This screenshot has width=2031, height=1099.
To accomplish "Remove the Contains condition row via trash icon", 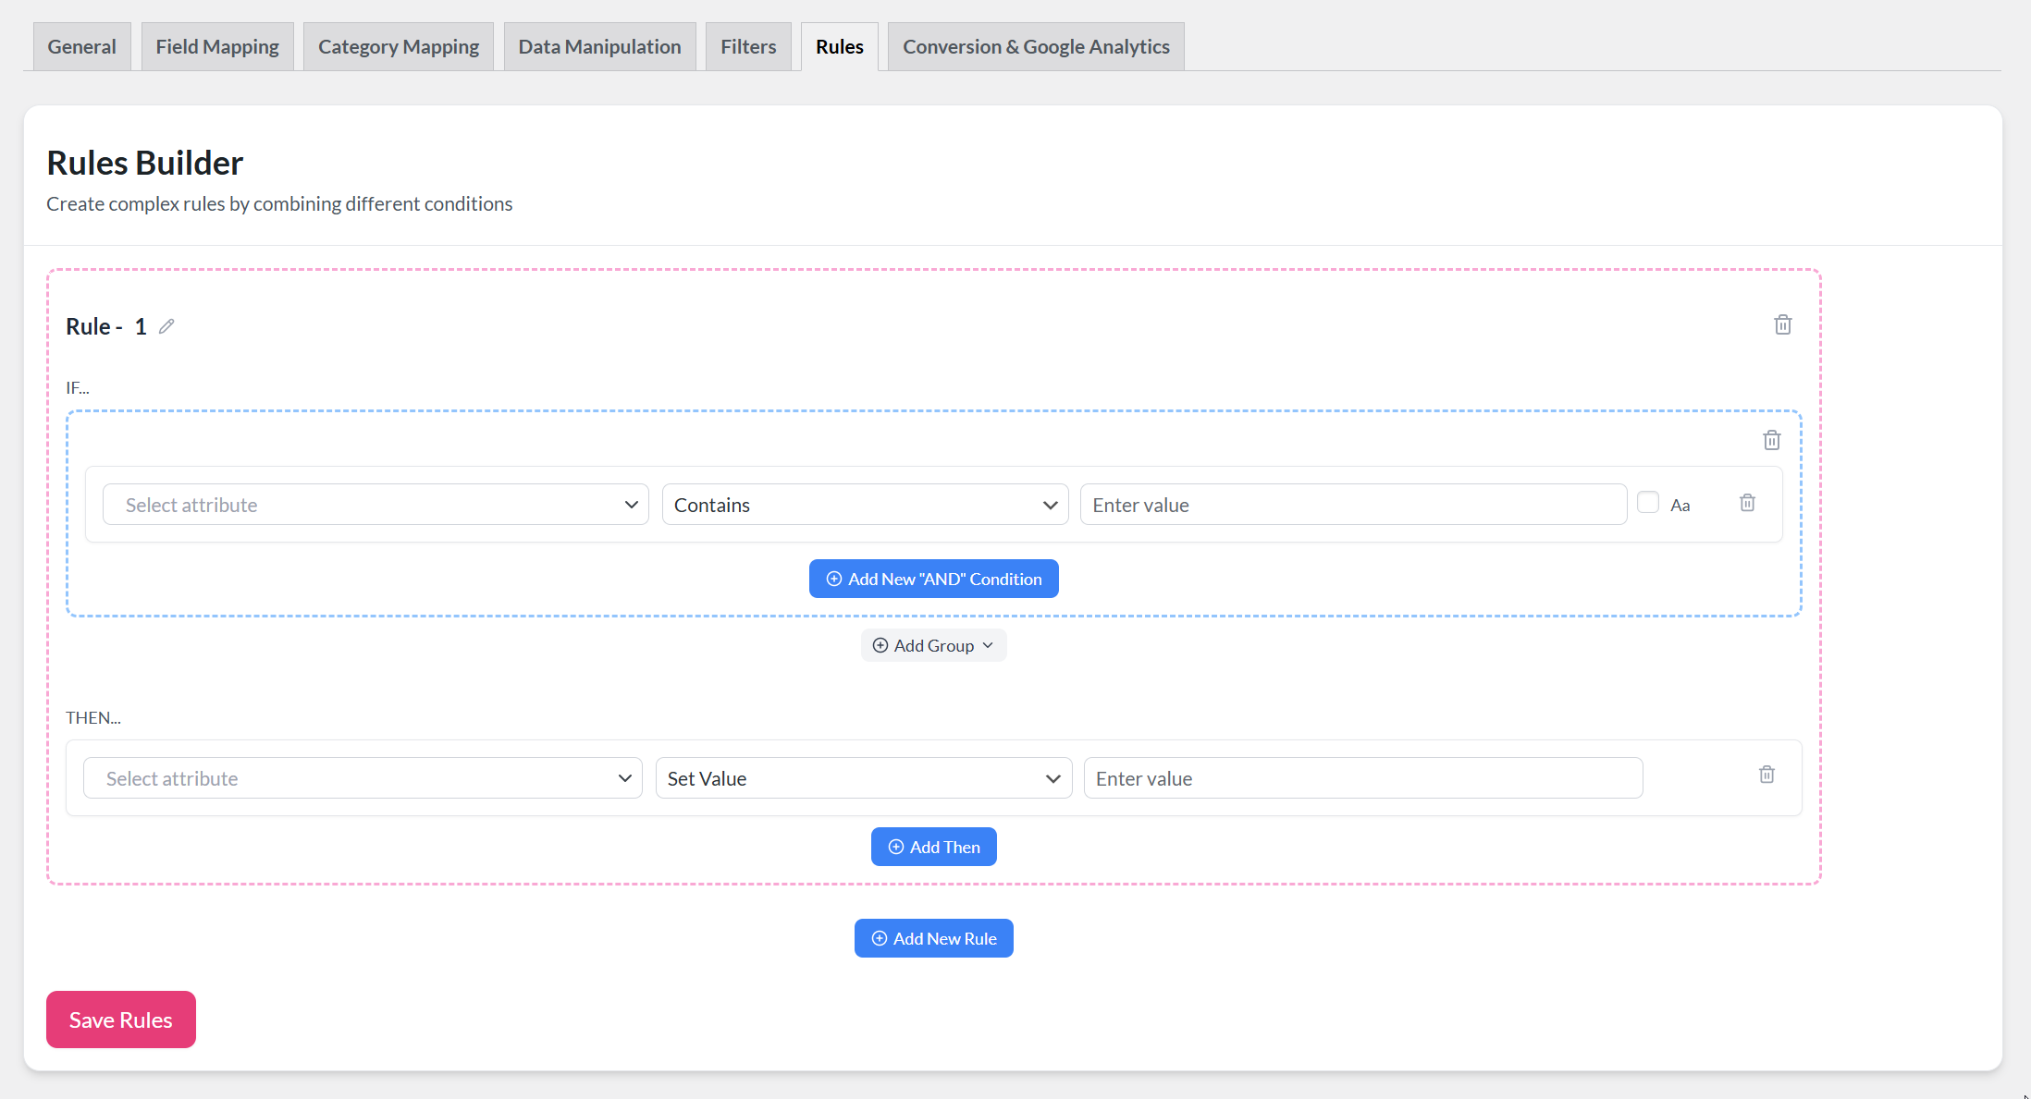I will pos(1747,503).
